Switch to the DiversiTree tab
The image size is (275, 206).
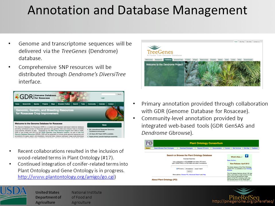point(178,60)
